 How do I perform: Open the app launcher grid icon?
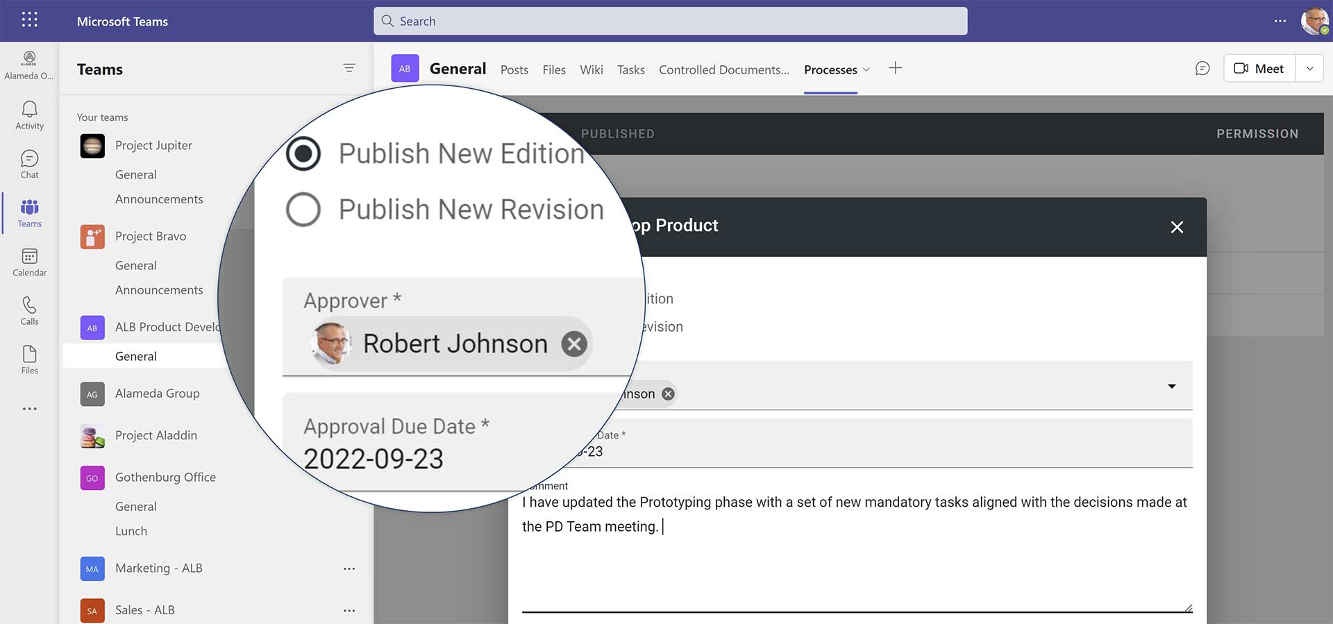pyautogui.click(x=29, y=19)
